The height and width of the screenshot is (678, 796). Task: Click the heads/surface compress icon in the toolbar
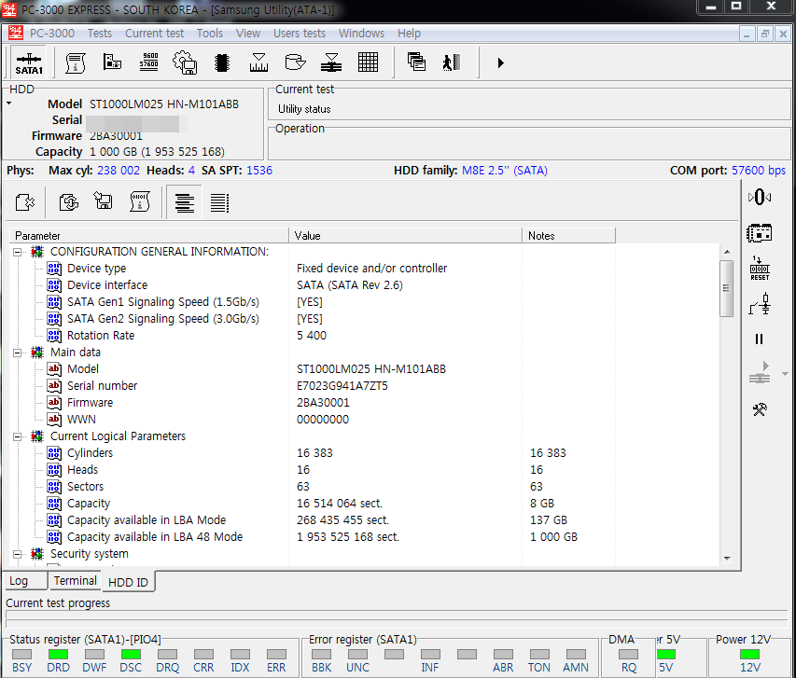[x=331, y=62]
